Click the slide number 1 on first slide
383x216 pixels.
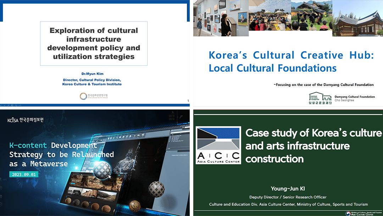[188, 102]
